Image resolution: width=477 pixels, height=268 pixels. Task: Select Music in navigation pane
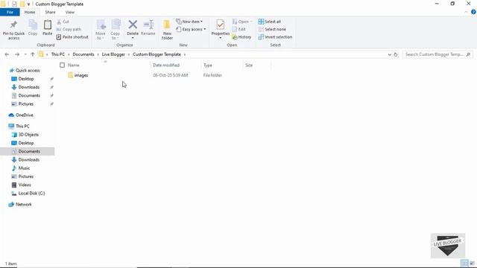click(24, 168)
